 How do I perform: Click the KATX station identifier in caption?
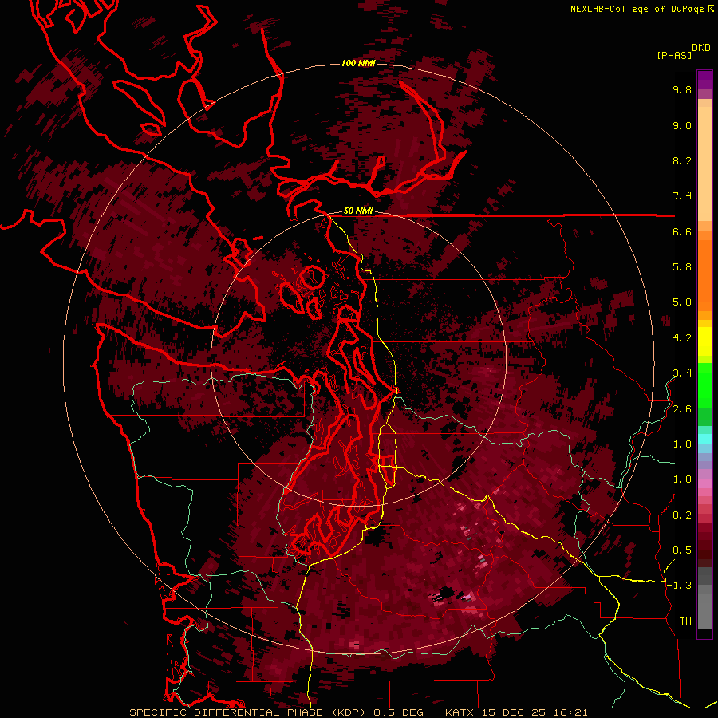click(460, 712)
